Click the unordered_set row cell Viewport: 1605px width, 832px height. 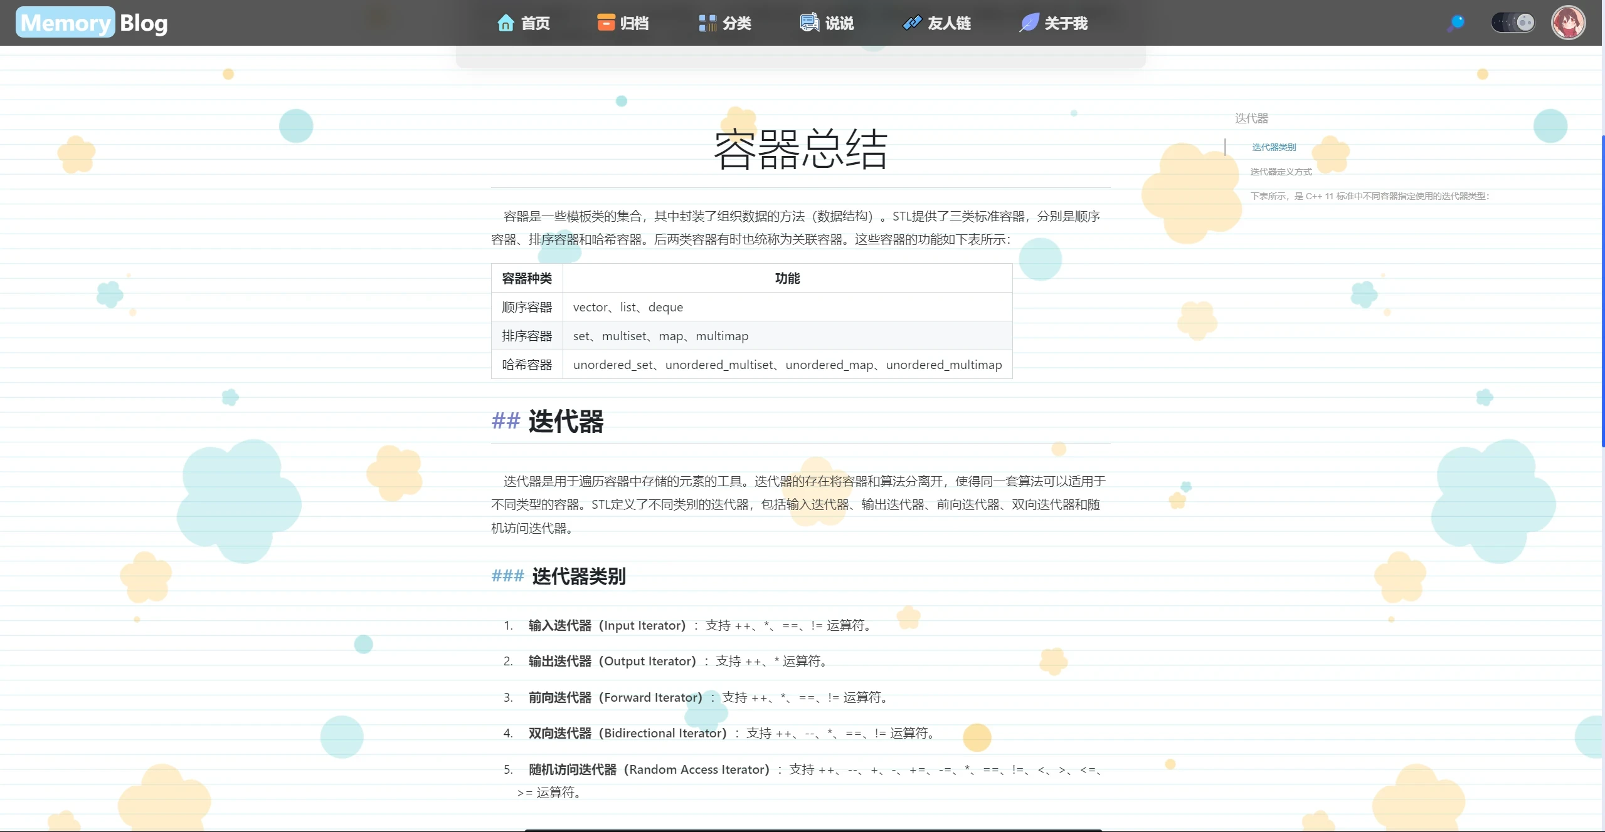click(787, 365)
